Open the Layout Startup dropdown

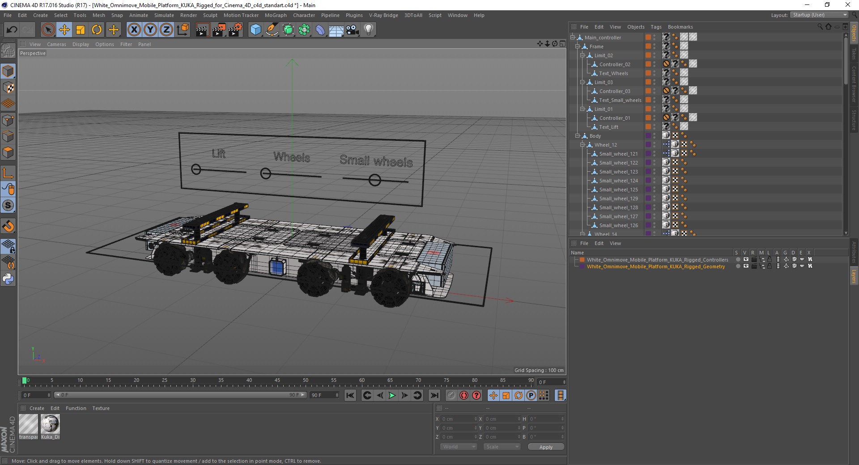(819, 15)
